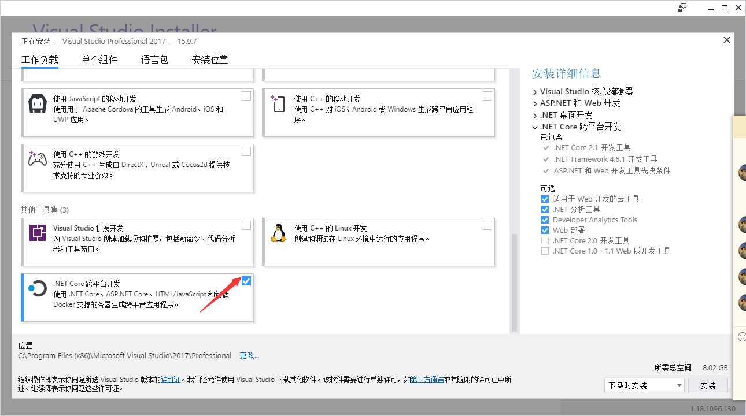Check .NET Core 2.0 开发工具 option

tap(545, 240)
